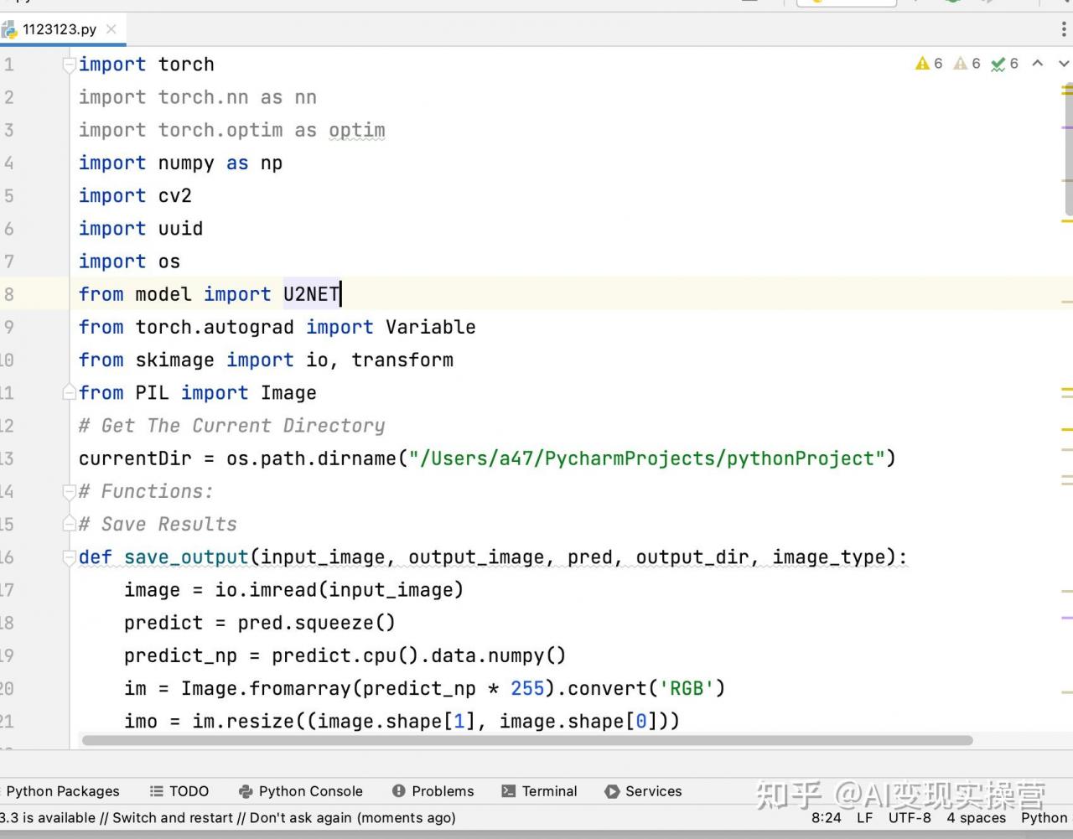This screenshot has width=1073, height=839.
Task: Show the Problems tool window
Action: point(433,791)
